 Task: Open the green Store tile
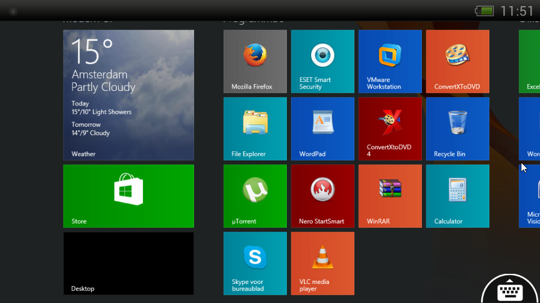128,196
